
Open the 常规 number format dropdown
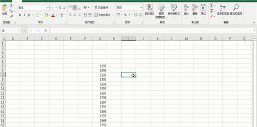(x=141, y=8)
